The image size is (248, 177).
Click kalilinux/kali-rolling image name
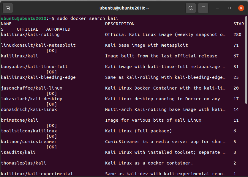pos(30,35)
